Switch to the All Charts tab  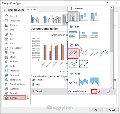[x=31, y=9]
